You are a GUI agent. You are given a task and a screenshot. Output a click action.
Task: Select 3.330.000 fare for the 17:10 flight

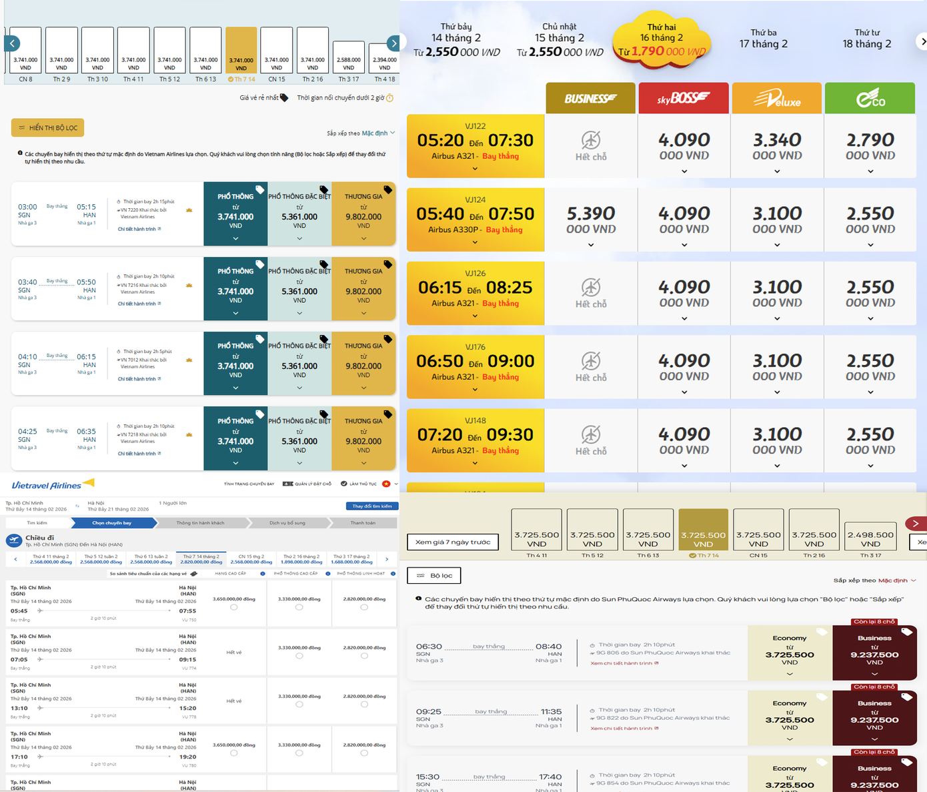click(x=299, y=753)
